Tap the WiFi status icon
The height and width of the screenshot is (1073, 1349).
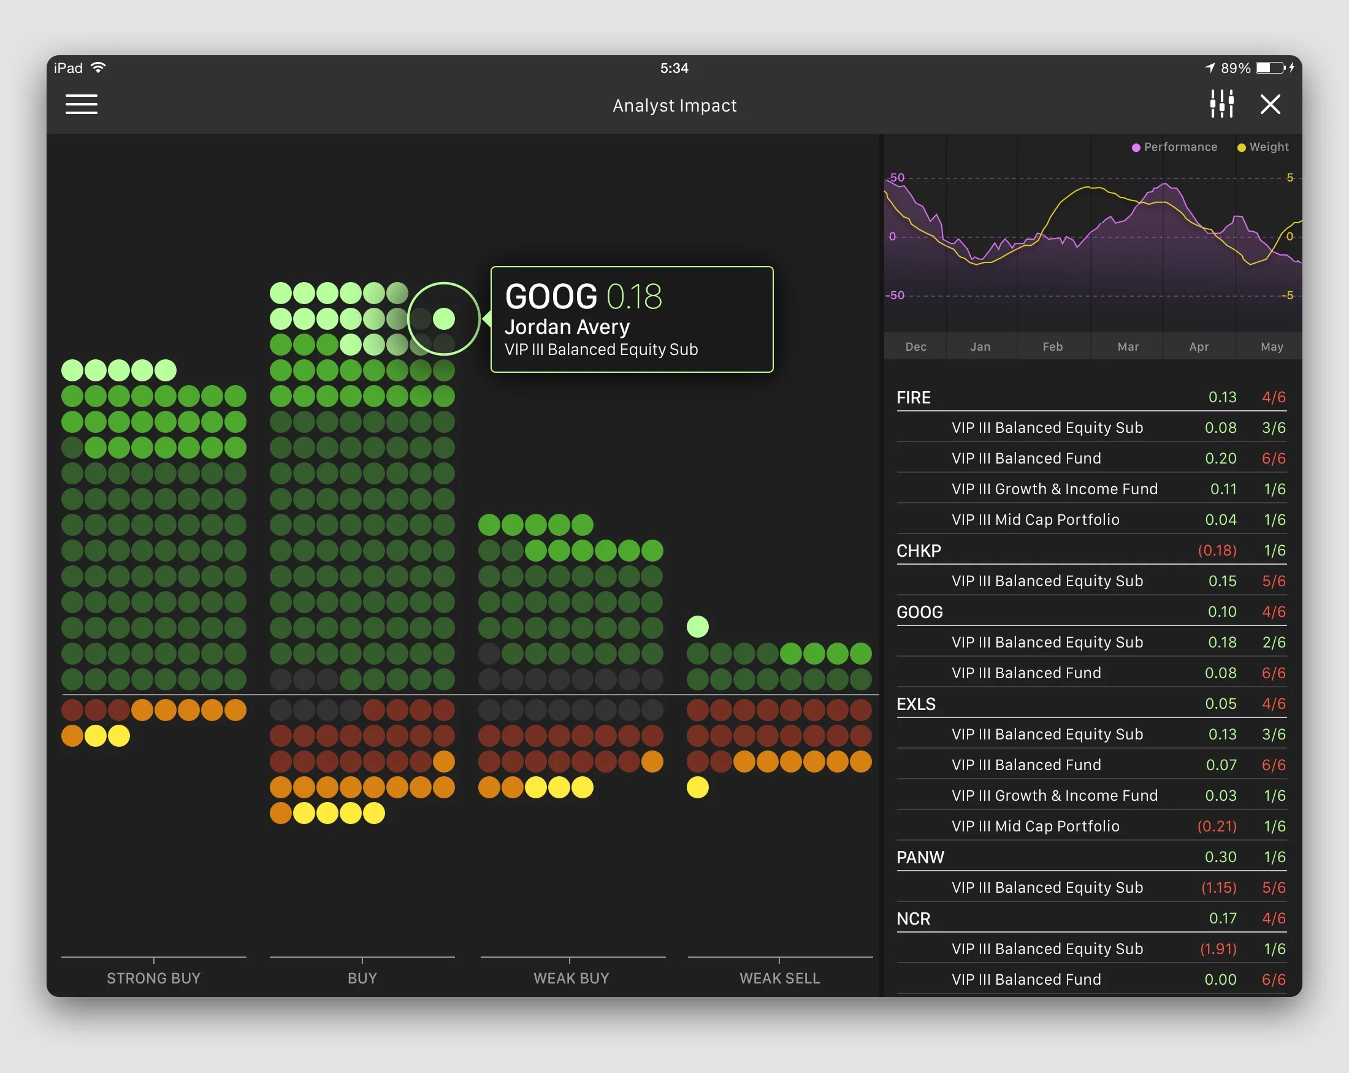[x=98, y=67]
